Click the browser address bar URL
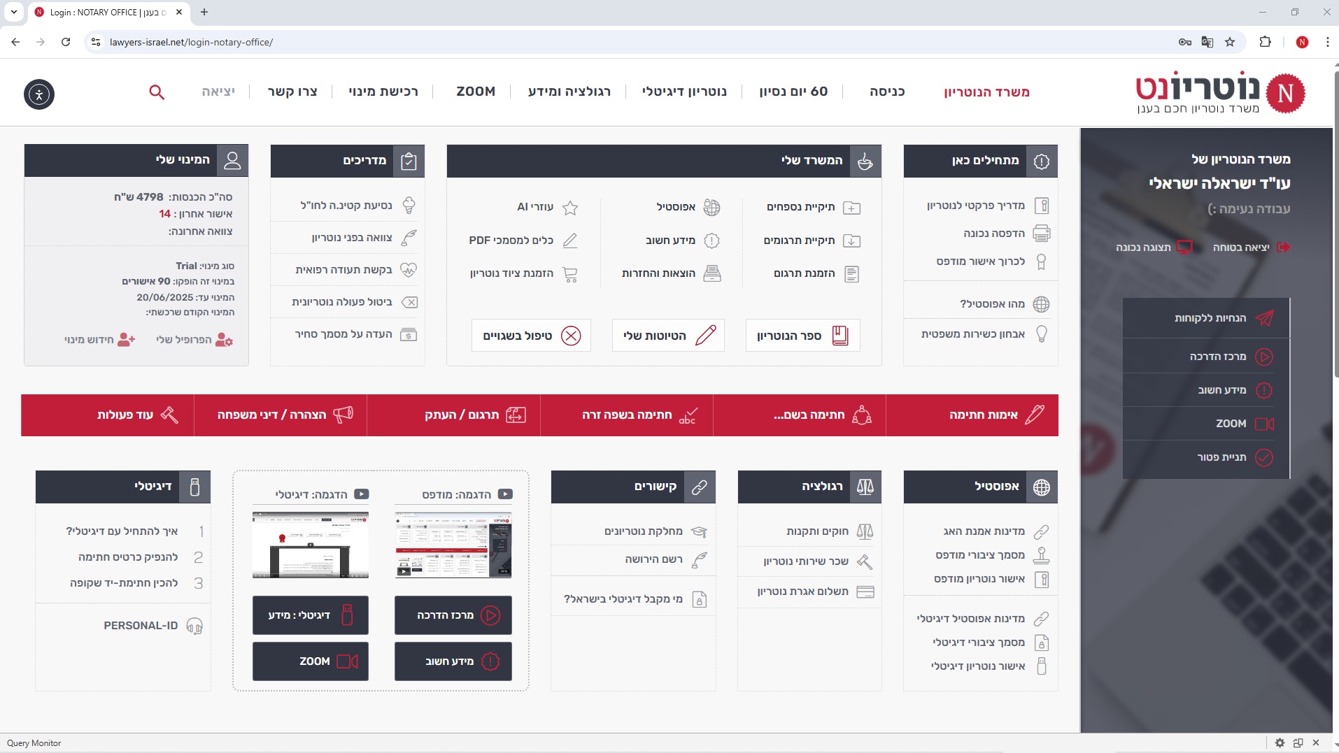This screenshot has width=1339, height=753. (x=191, y=42)
